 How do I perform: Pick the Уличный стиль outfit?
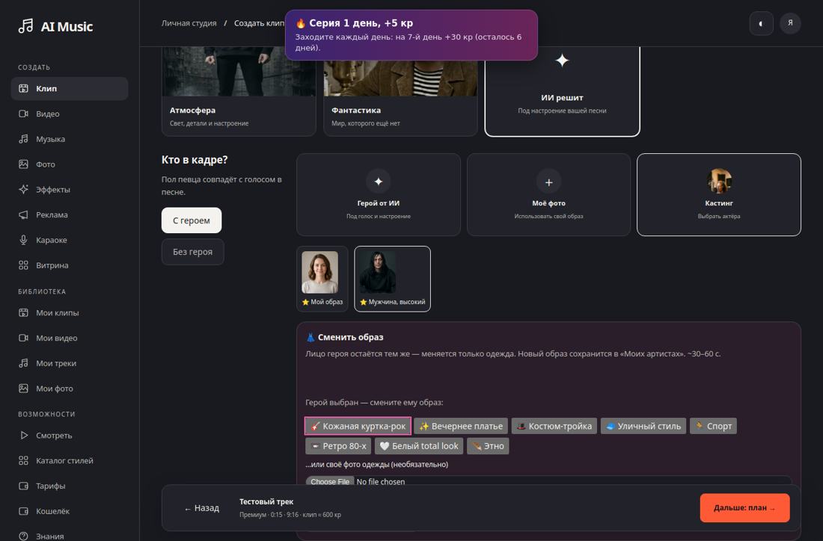(x=643, y=426)
